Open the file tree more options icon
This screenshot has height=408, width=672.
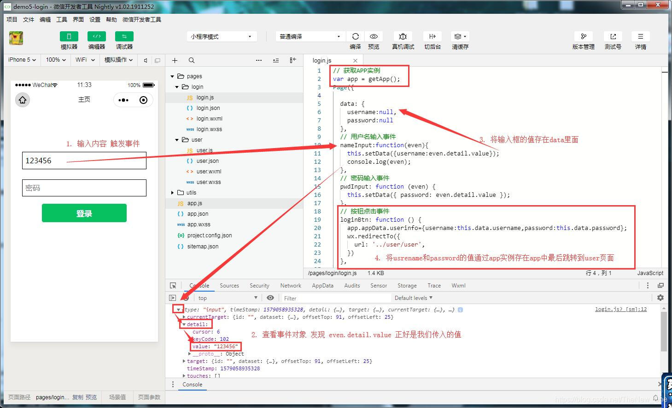259,60
